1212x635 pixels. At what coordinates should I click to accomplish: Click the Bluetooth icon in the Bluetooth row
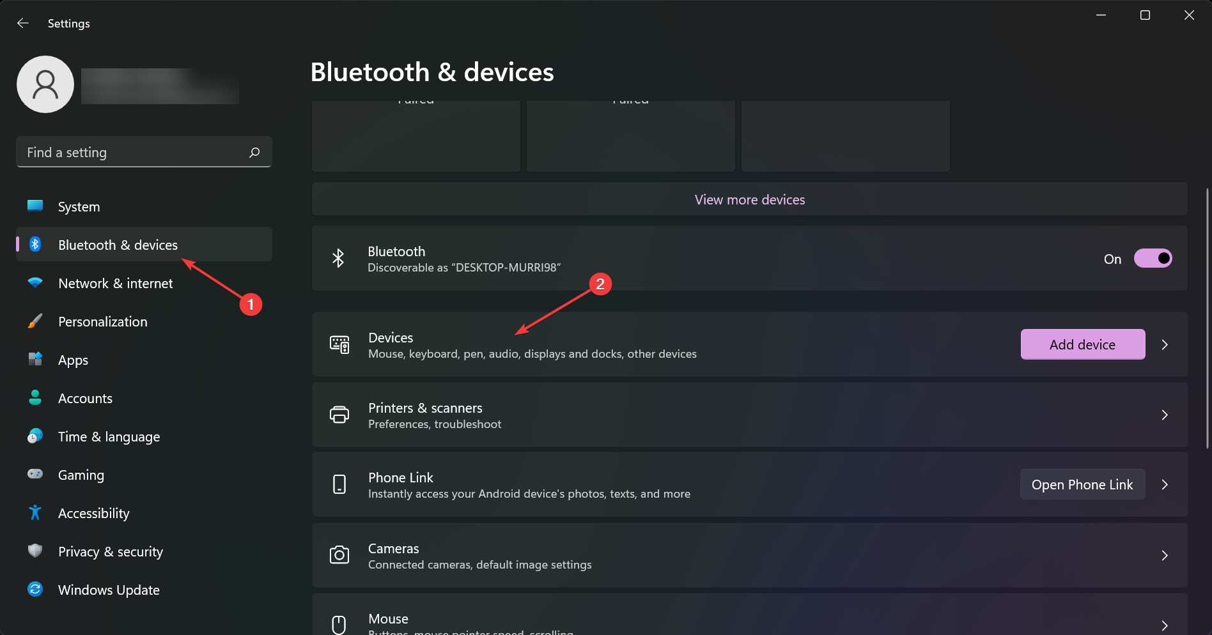coord(338,258)
